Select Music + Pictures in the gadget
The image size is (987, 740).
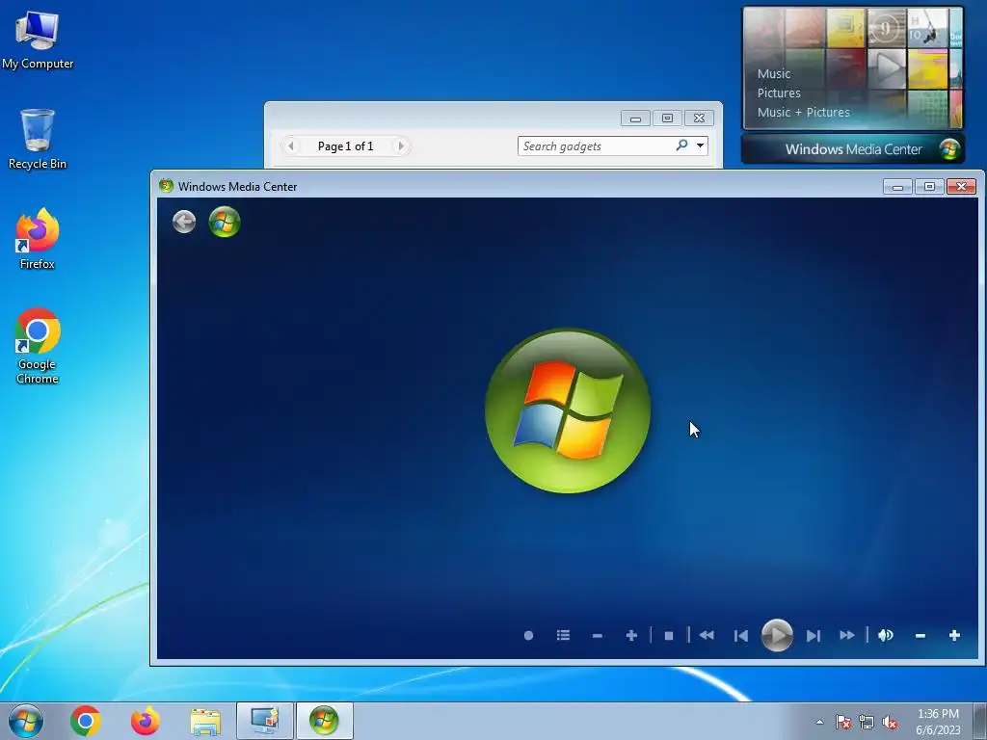(x=803, y=113)
